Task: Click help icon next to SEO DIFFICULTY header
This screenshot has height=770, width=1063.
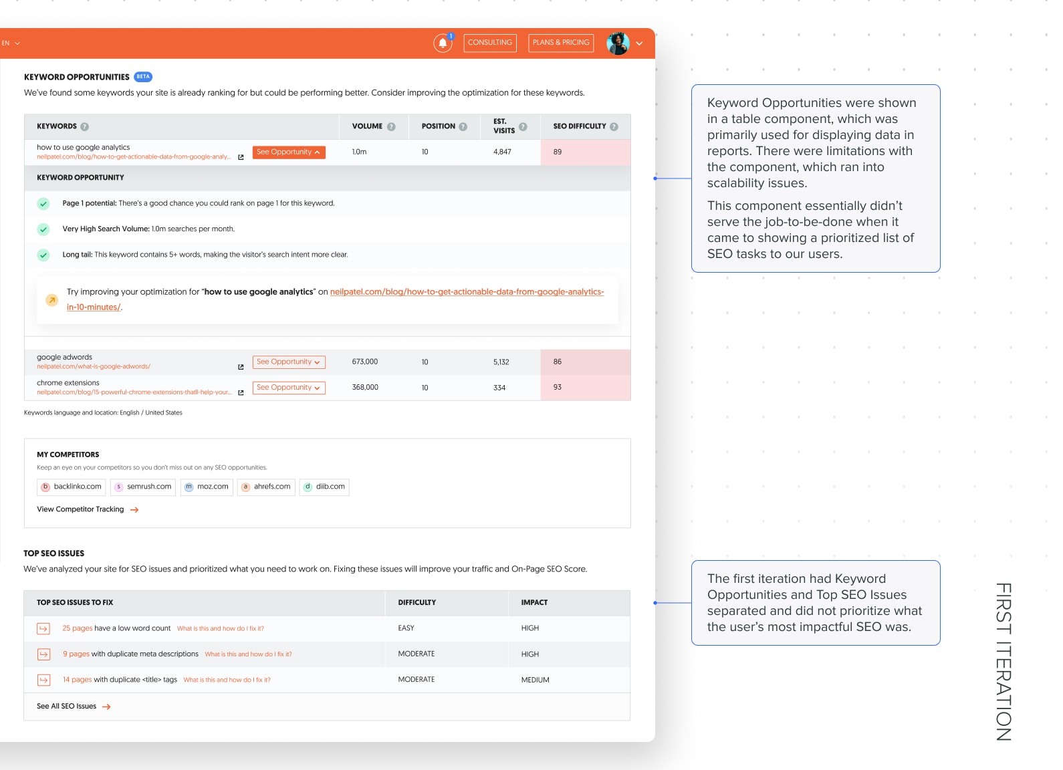Action: coord(614,126)
